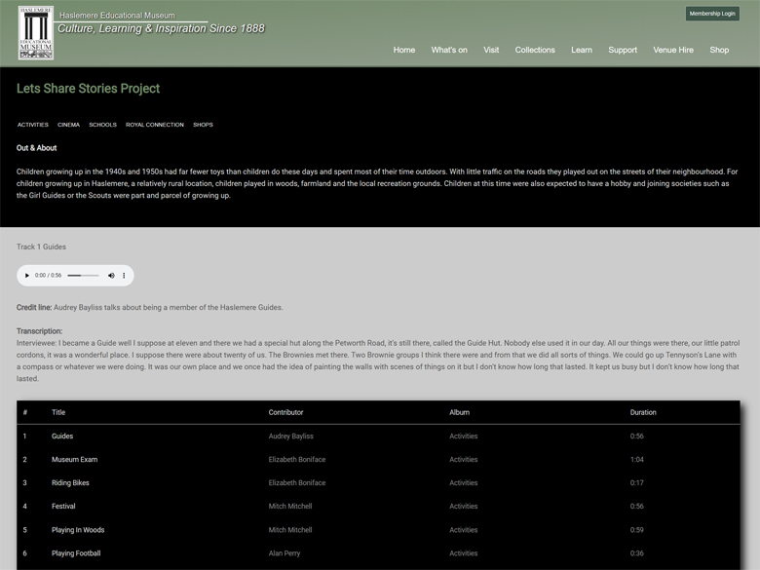Switch to the Cinema tab
This screenshot has height=570, width=760.
68,125
